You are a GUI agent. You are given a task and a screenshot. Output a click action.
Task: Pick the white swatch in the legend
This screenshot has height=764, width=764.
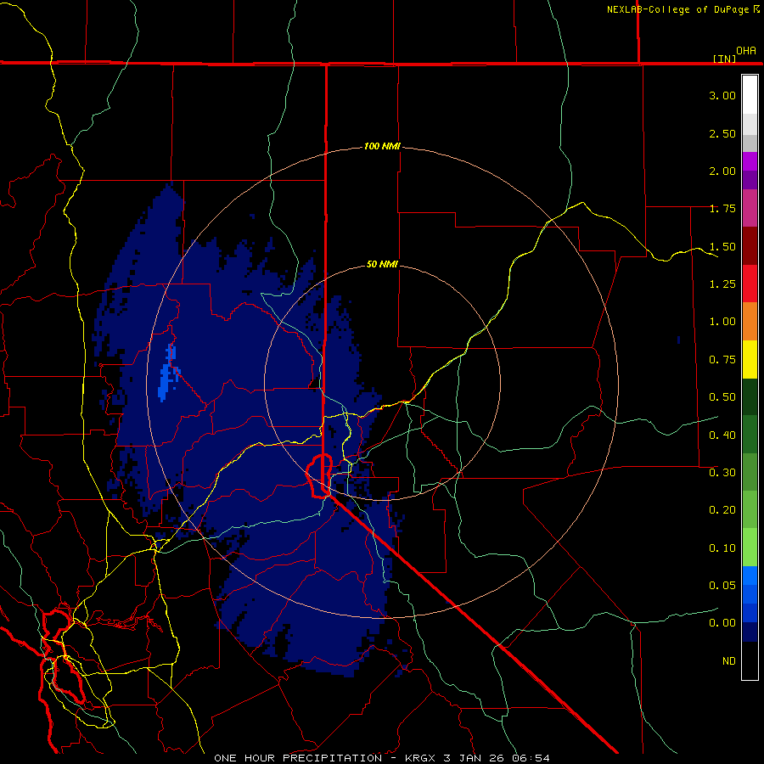(x=750, y=95)
